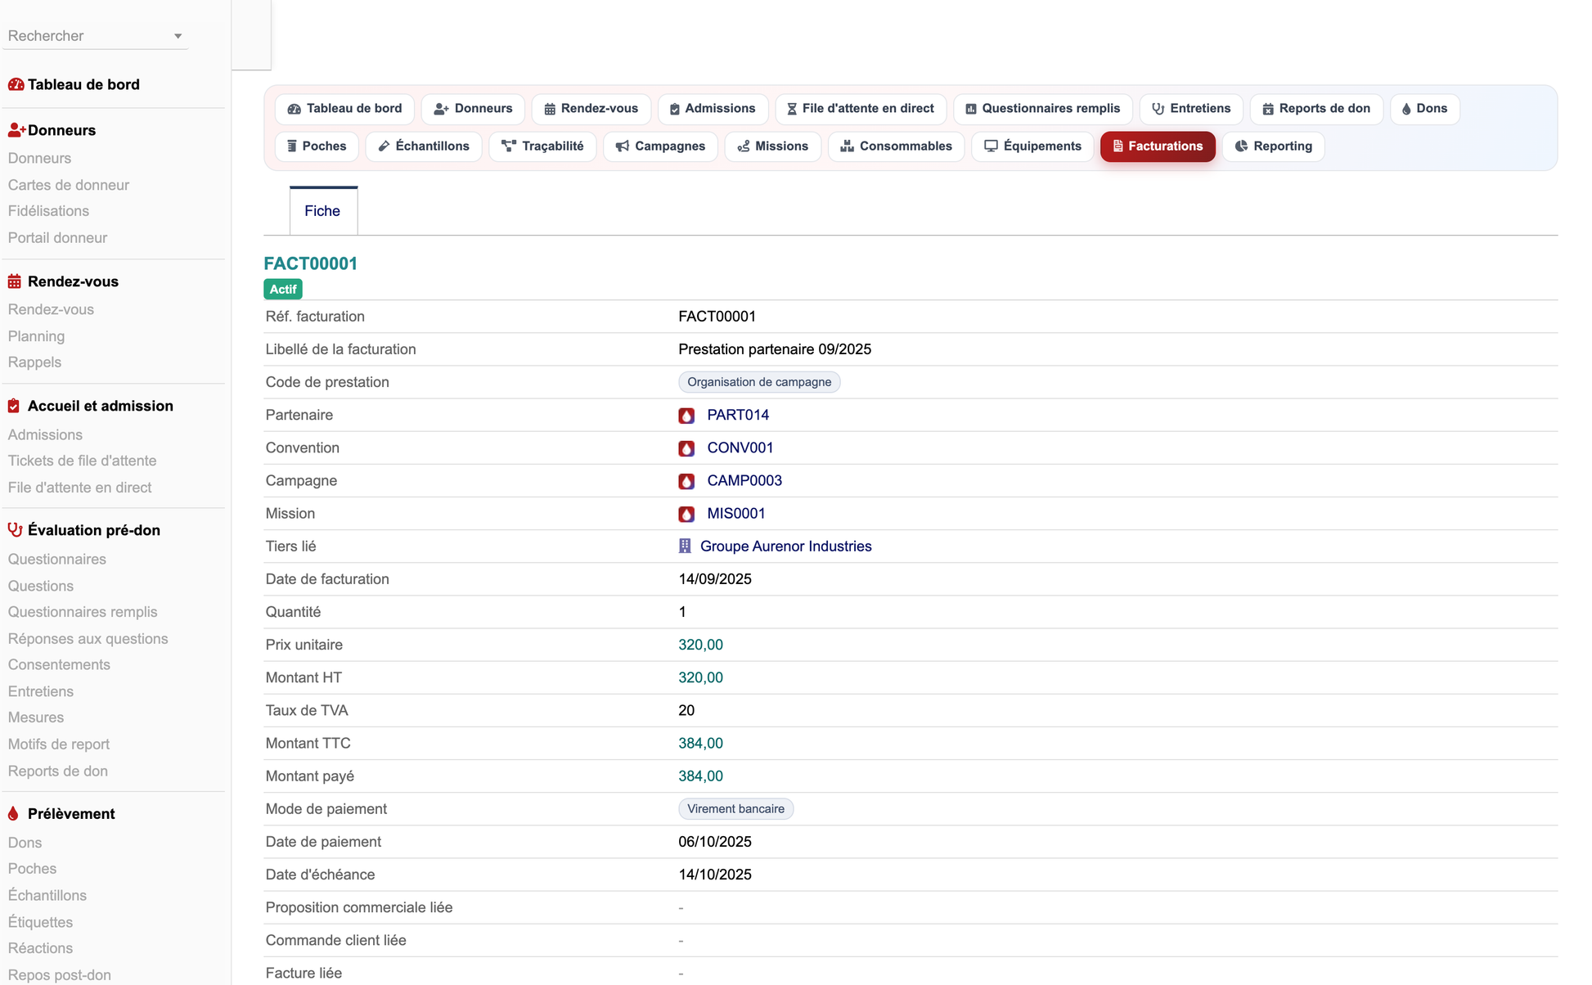The image size is (1592, 985).
Task: Go to the Donneurs toolbar tab
Action: coord(473,109)
